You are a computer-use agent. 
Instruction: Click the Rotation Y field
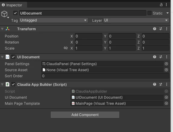[122, 42]
